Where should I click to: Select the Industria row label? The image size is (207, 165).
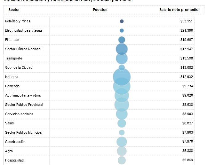(12, 77)
